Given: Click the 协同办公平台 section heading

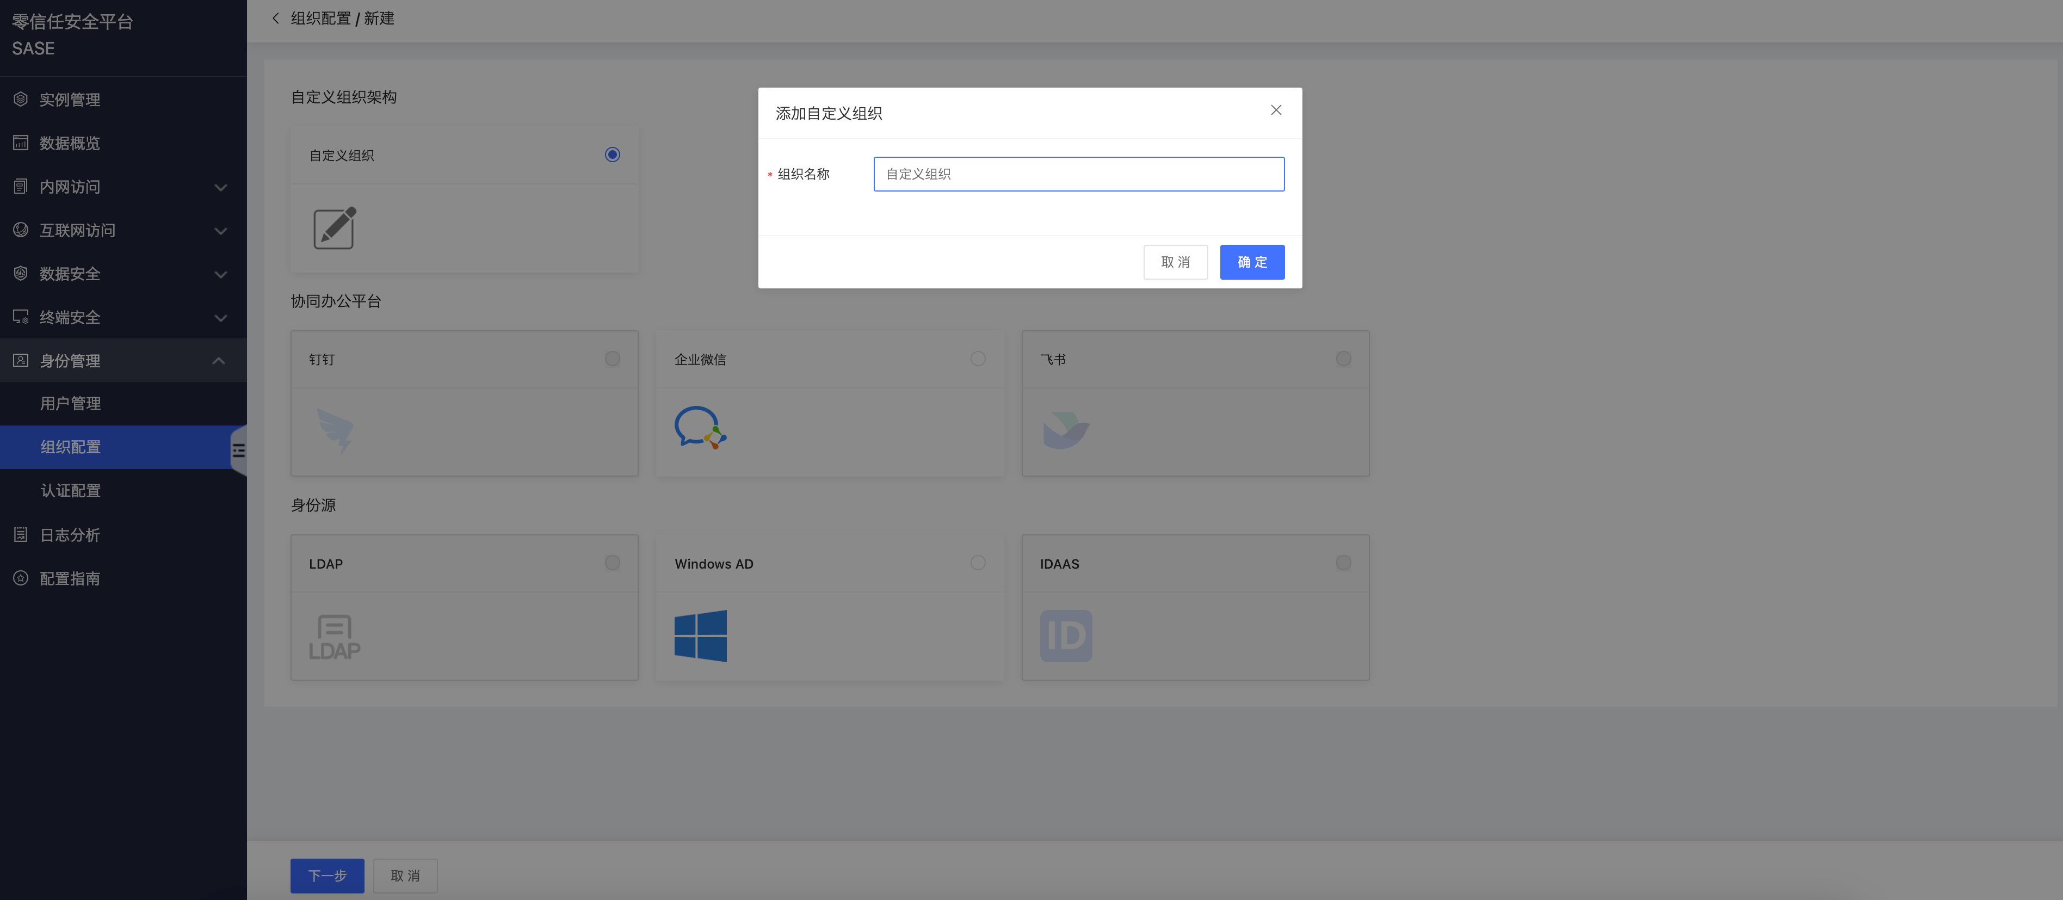Looking at the screenshot, I should coord(336,301).
